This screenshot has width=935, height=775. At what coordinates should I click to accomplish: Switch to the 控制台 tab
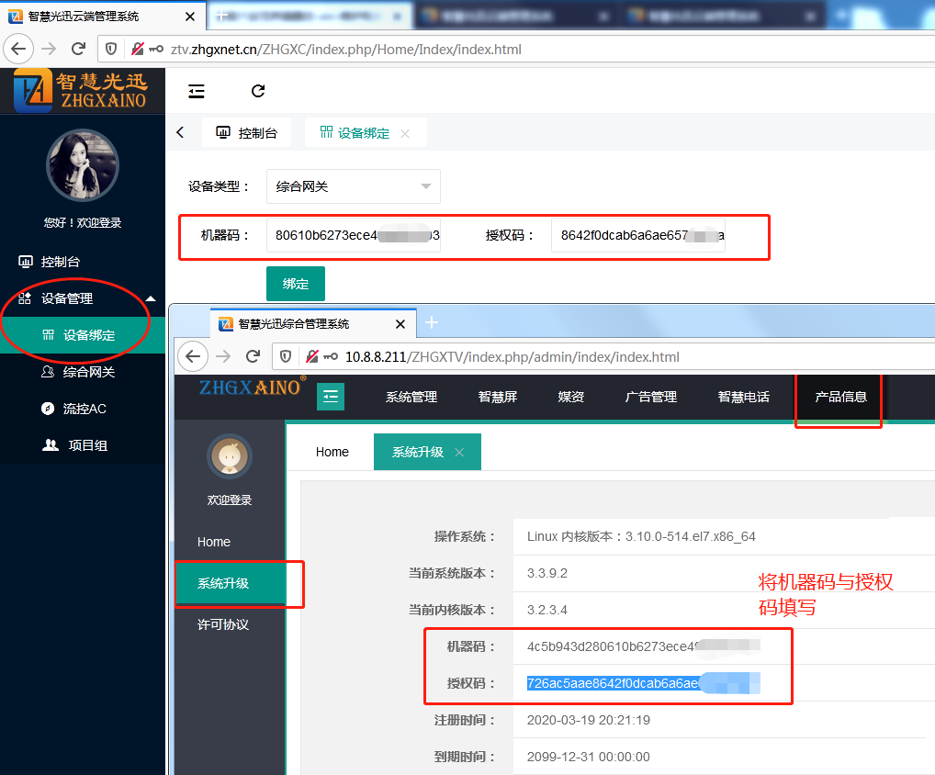(246, 133)
